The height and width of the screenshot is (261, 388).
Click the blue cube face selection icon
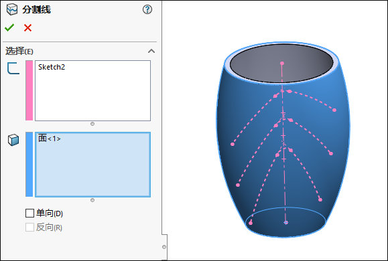[x=13, y=140]
